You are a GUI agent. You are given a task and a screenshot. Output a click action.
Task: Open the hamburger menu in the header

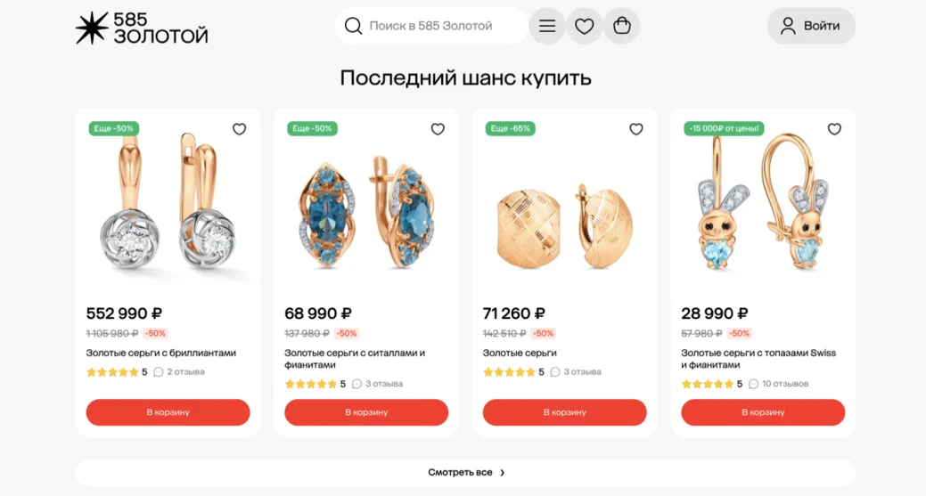tap(547, 26)
